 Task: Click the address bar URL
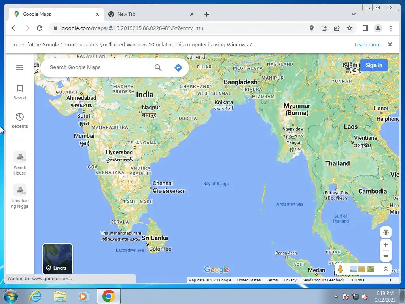tap(132, 28)
